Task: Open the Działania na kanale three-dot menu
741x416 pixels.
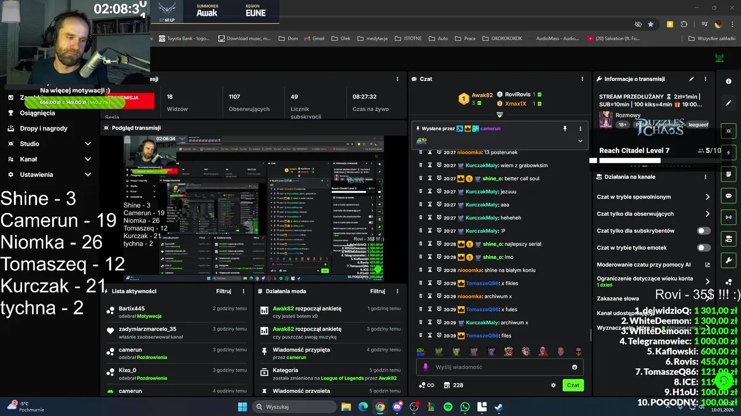Action: [x=705, y=177]
